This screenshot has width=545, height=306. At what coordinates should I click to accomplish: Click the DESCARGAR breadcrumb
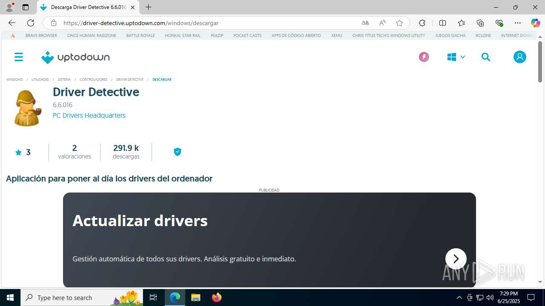tap(162, 79)
